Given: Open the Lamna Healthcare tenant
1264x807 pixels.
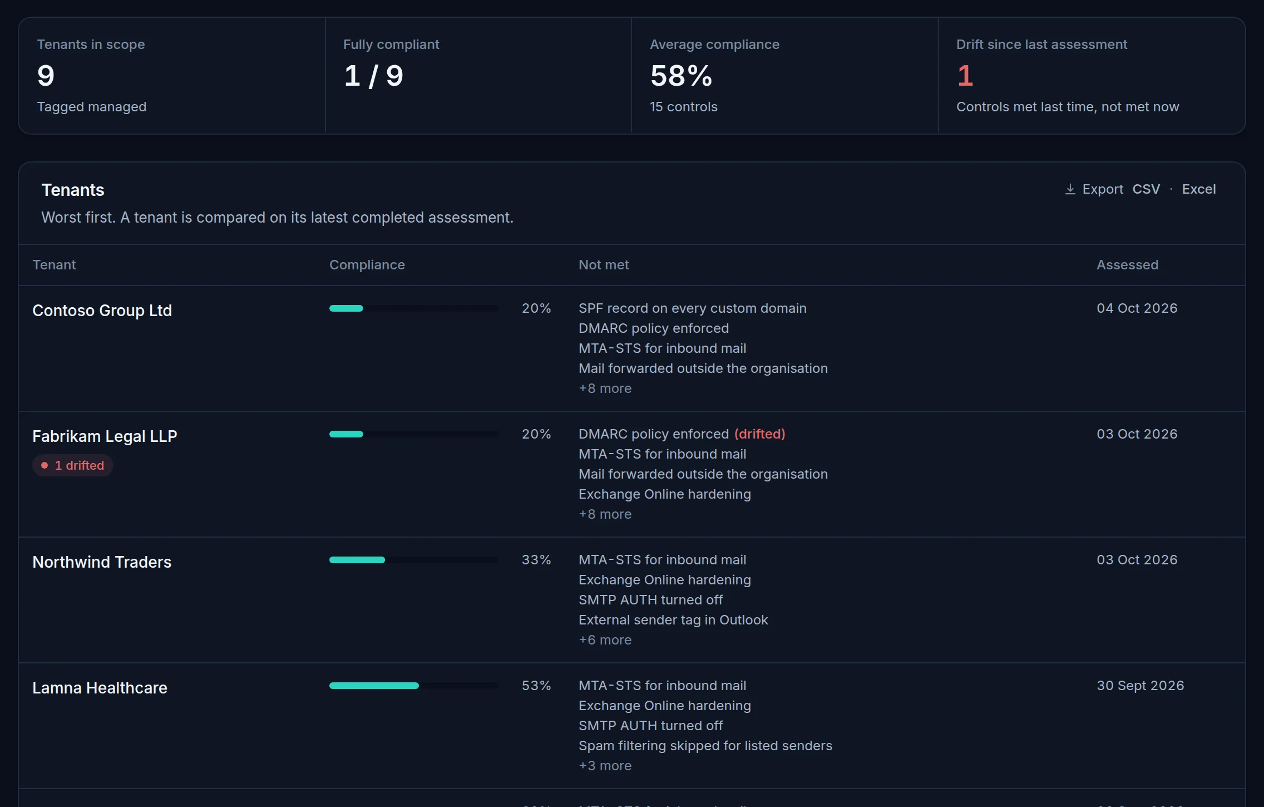Looking at the screenshot, I should click(x=100, y=688).
